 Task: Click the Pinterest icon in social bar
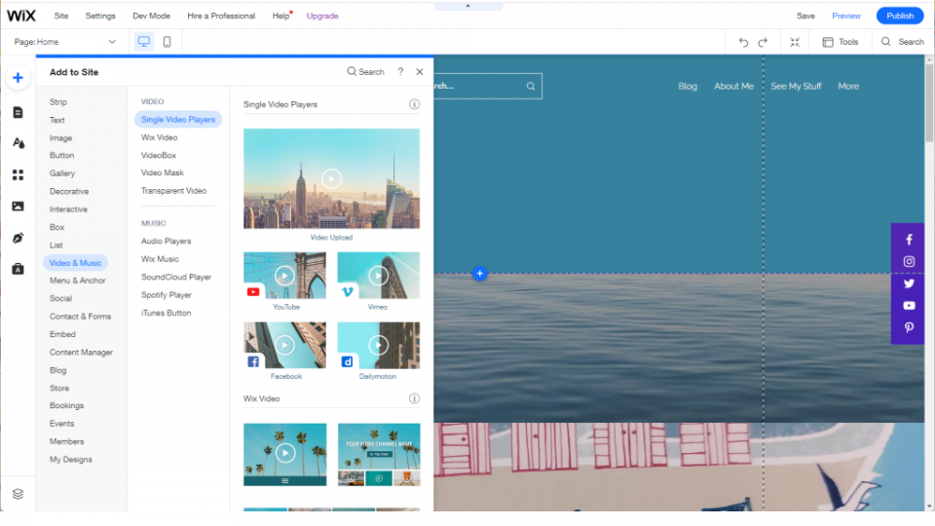[x=909, y=327]
